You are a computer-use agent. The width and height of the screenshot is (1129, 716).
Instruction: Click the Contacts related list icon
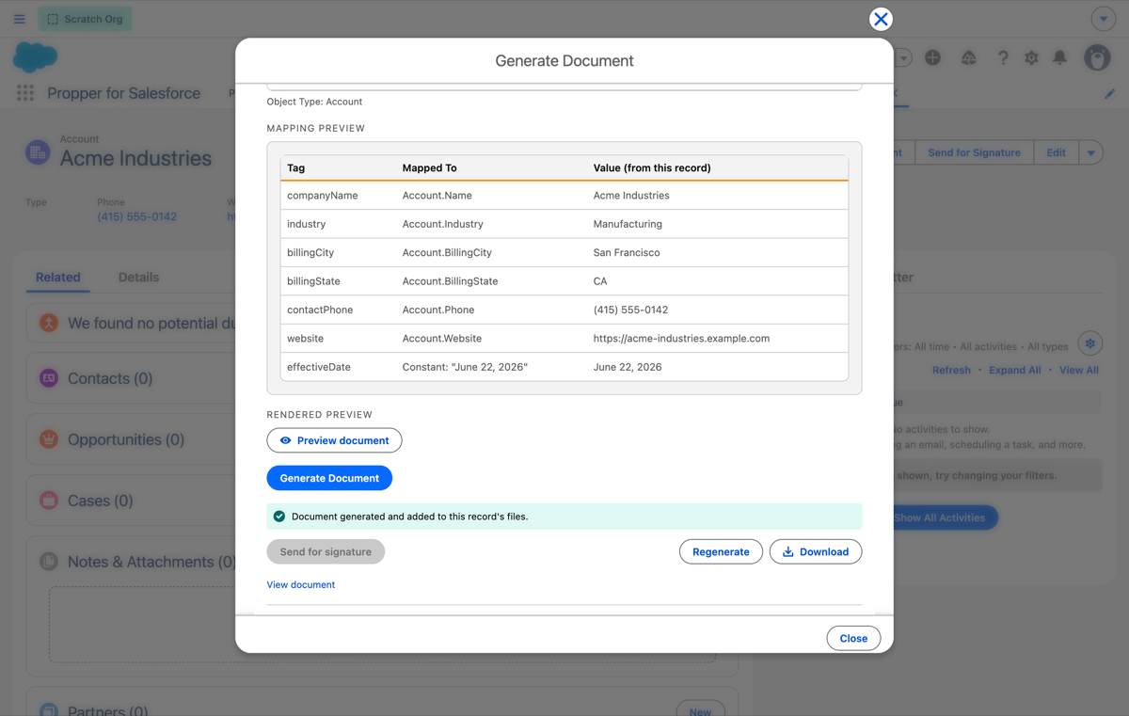pyautogui.click(x=49, y=378)
